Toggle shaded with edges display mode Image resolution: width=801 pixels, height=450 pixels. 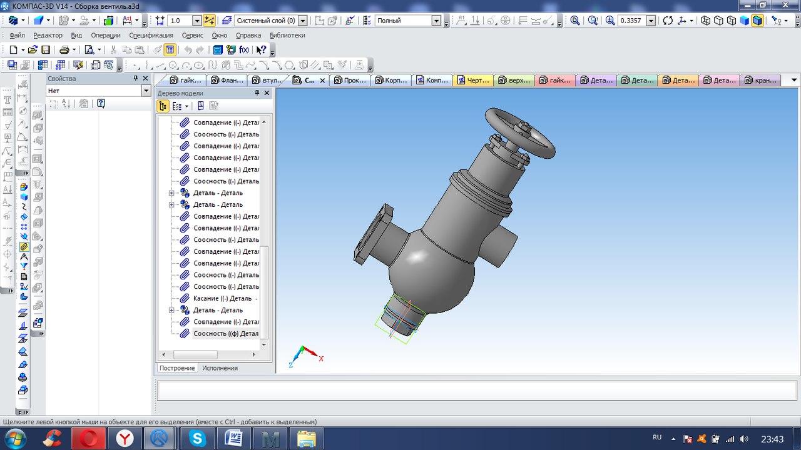pos(757,21)
